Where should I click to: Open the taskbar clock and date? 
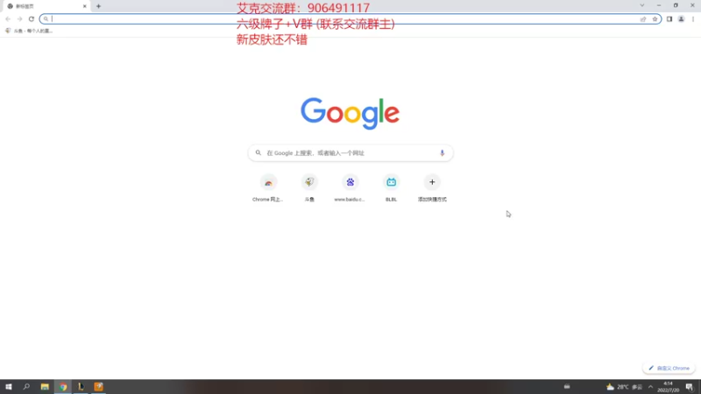pyautogui.click(x=668, y=387)
